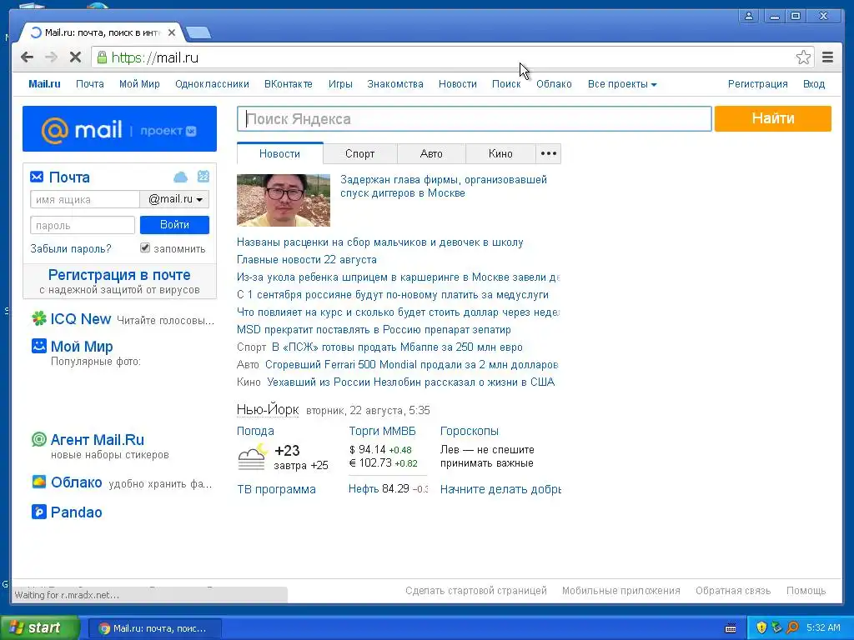This screenshot has height=640, width=854.
Task: Open Облако in the top navigation
Action: 554,84
